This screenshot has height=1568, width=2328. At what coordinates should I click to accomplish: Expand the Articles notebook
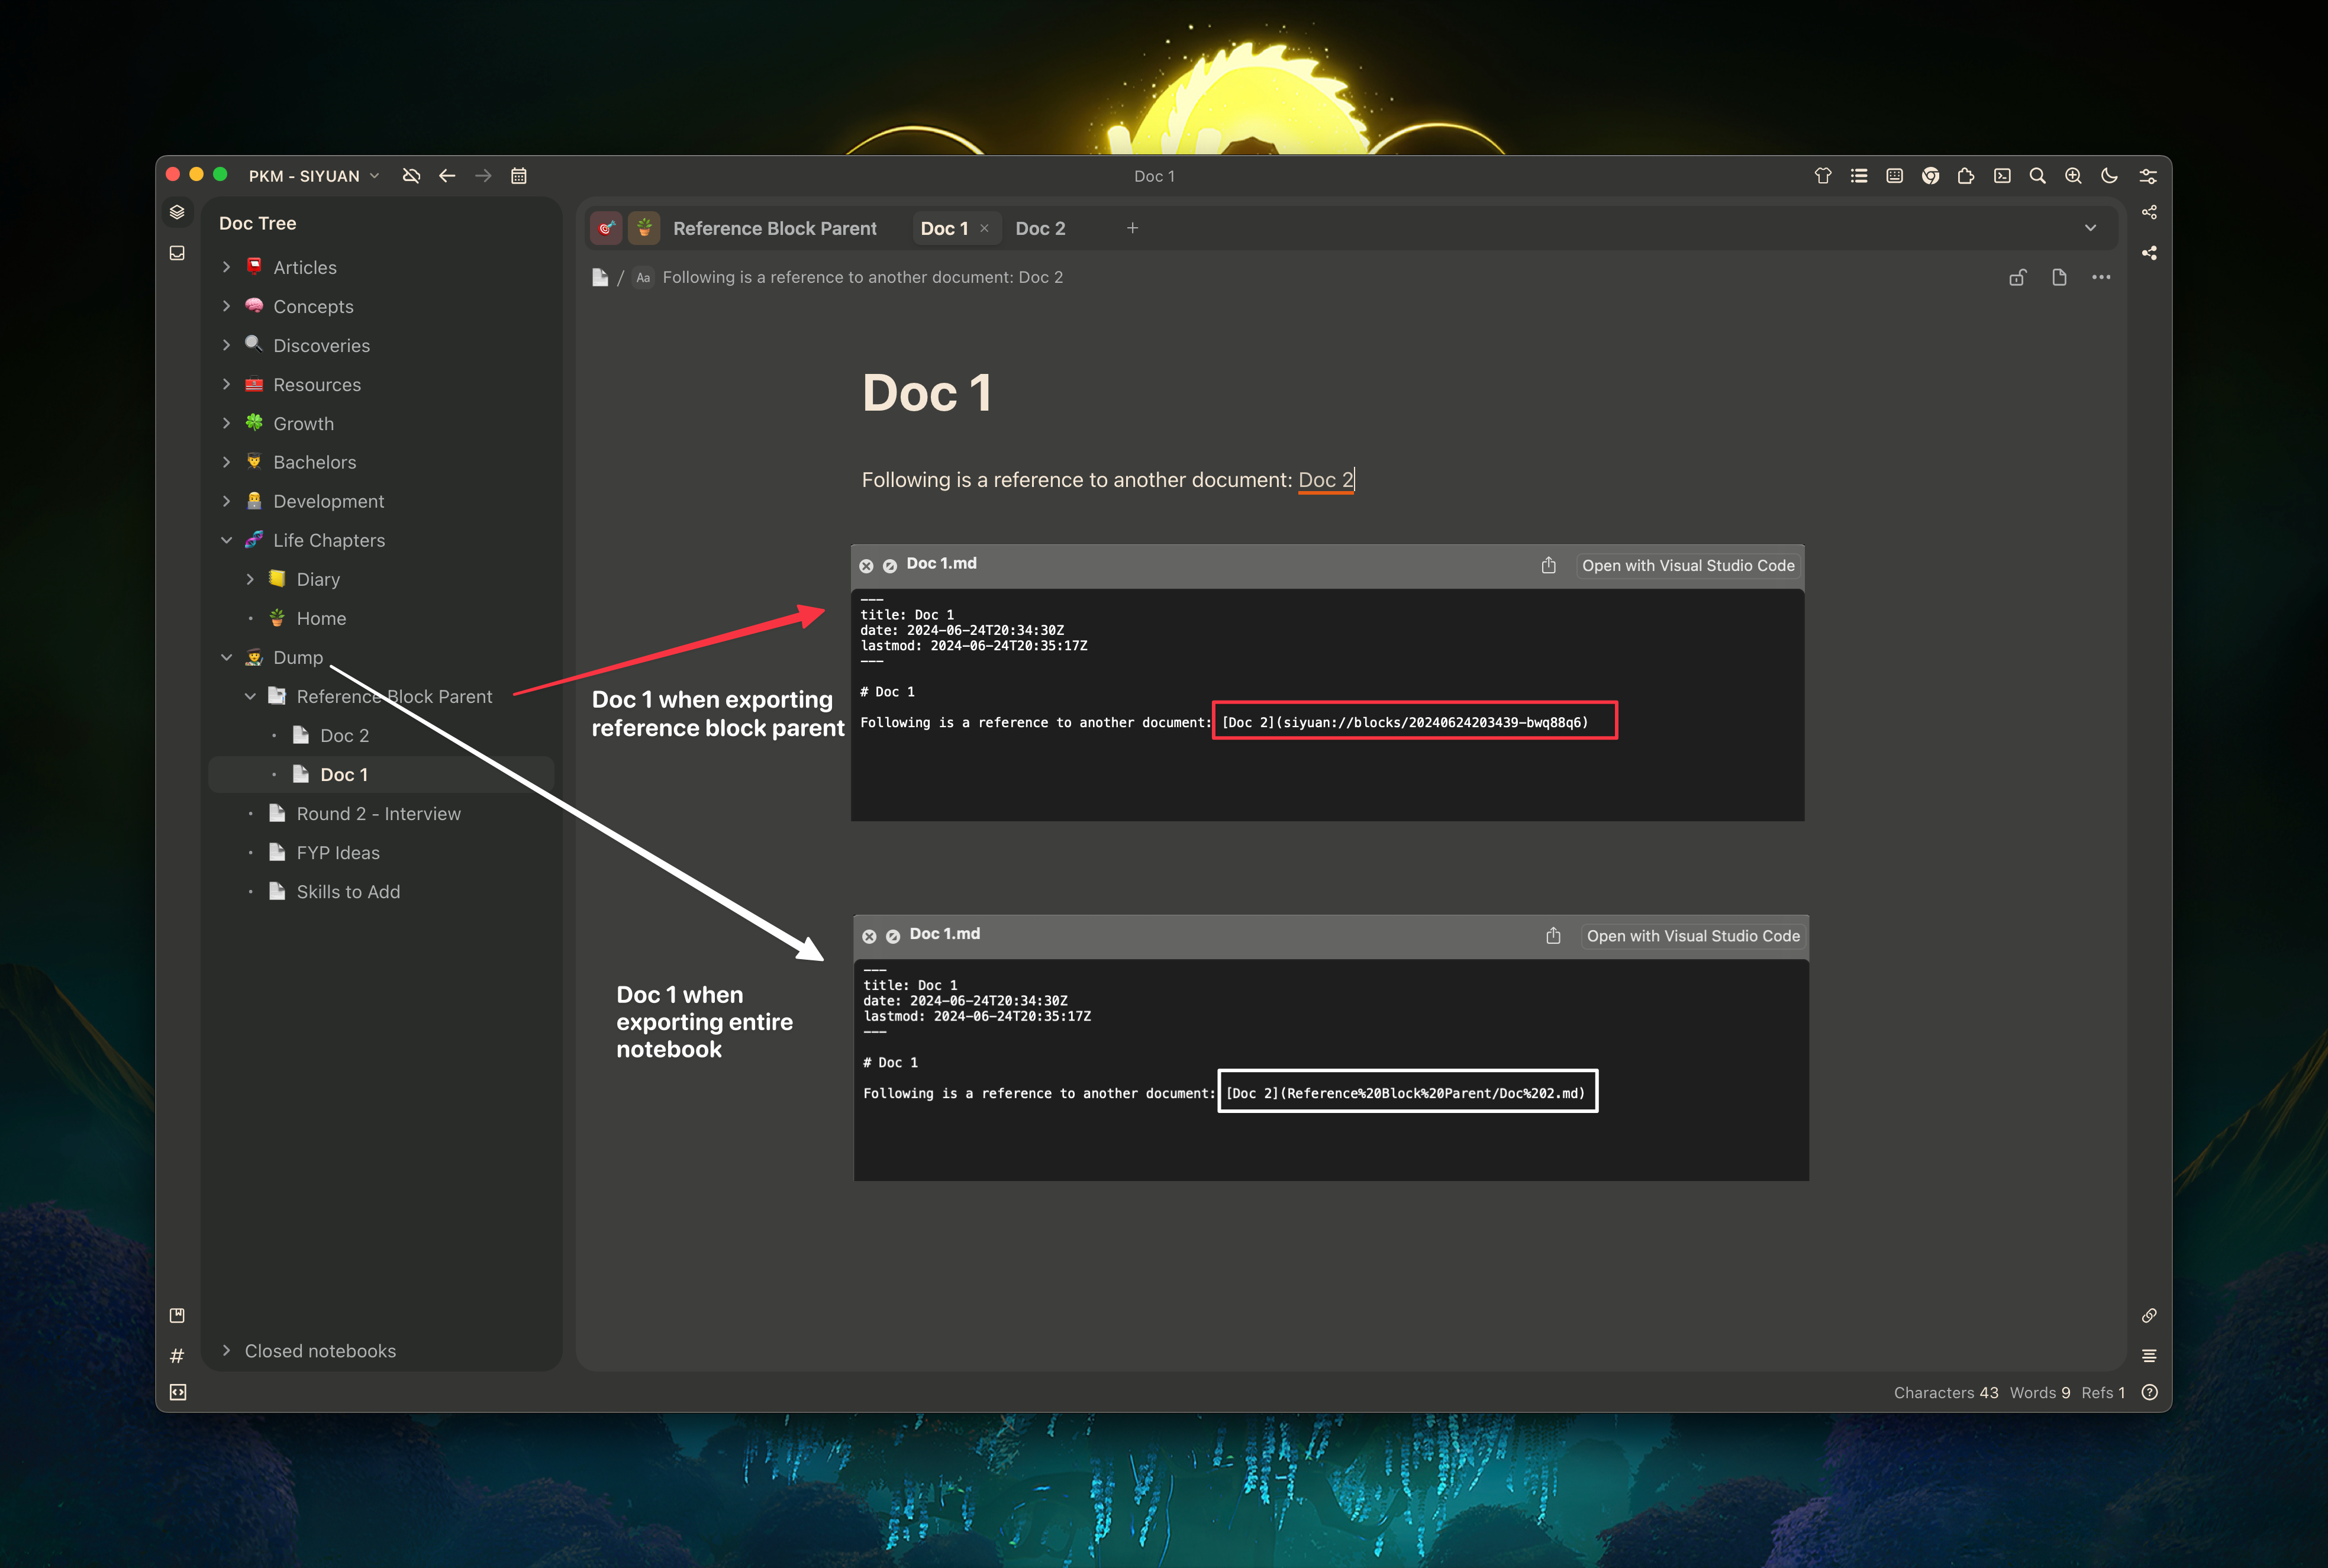tap(226, 267)
